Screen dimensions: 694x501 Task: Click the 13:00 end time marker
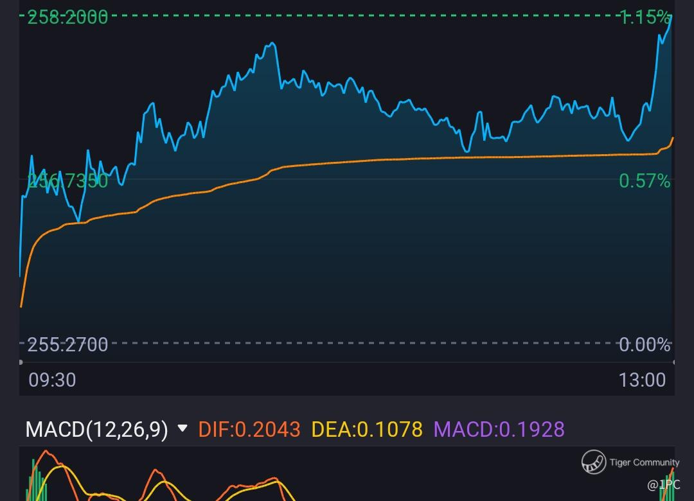[x=642, y=380]
